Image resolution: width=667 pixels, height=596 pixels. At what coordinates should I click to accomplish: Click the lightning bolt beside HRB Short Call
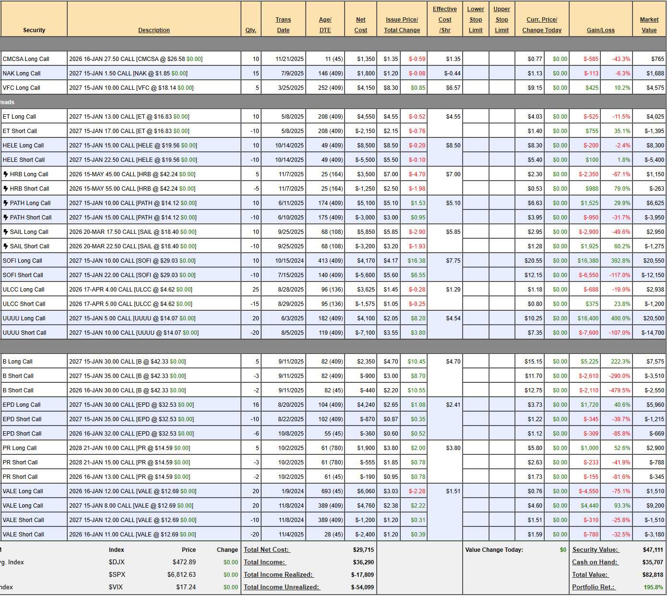tap(6, 189)
